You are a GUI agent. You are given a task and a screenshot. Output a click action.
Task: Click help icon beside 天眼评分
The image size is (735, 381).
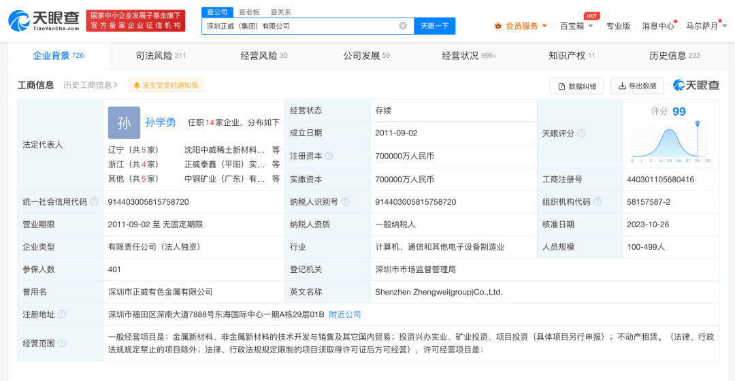[581, 133]
